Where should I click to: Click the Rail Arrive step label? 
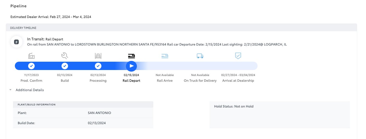165,81
